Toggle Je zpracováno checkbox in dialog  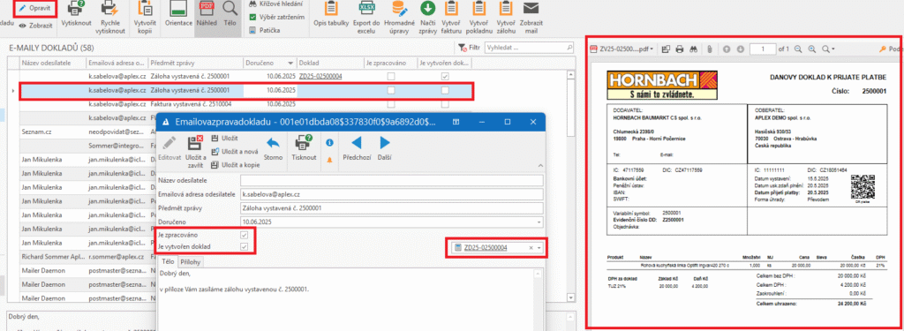click(x=245, y=236)
